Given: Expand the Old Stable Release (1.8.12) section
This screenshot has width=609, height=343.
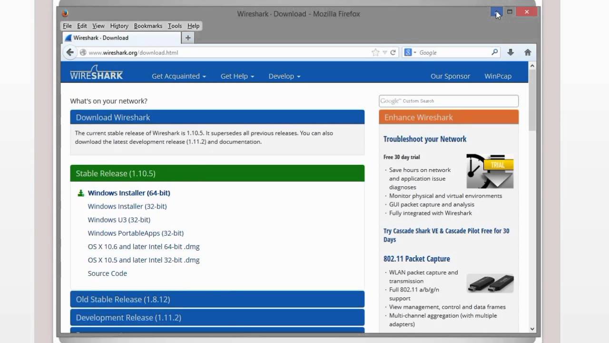Looking at the screenshot, I should [217, 299].
